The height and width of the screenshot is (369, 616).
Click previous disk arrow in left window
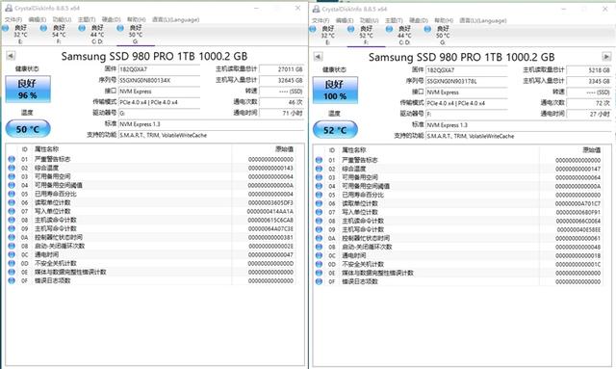(x=11, y=56)
